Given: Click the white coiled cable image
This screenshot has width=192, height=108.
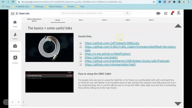Looking at the screenshot, I should (49, 47).
